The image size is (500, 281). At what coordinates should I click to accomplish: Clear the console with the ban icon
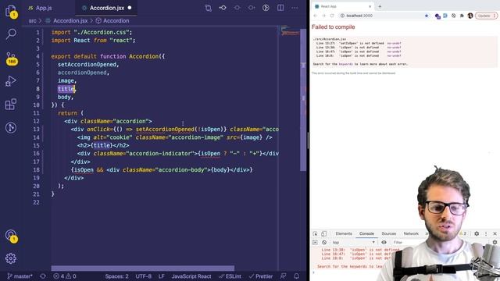pos(324,243)
